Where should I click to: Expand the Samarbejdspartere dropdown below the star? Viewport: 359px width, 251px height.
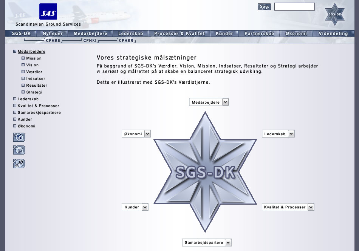(207, 243)
